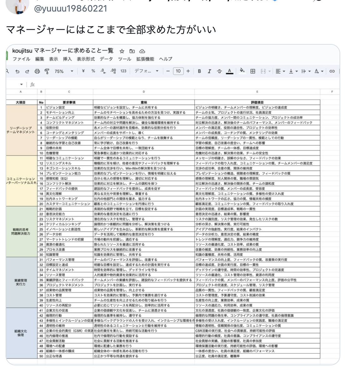Open the fill color tool
Viewport: 347px width, 375px height.
(242, 71)
